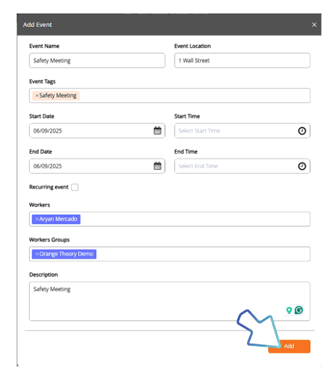Click the Grammarly icon in Description
The width and height of the screenshot is (332, 384).
coord(299,310)
